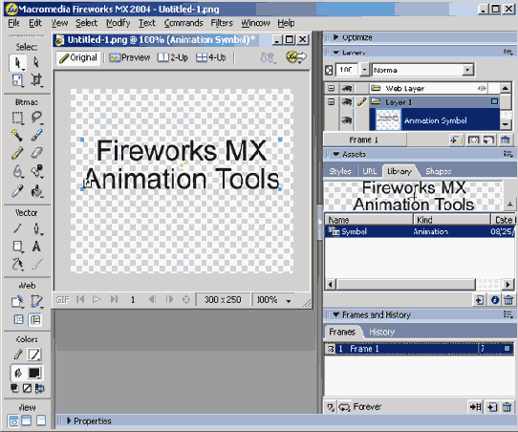Viewport: 518px width, 432px height.
Task: Click the Quick Export icon
Action: (296, 57)
